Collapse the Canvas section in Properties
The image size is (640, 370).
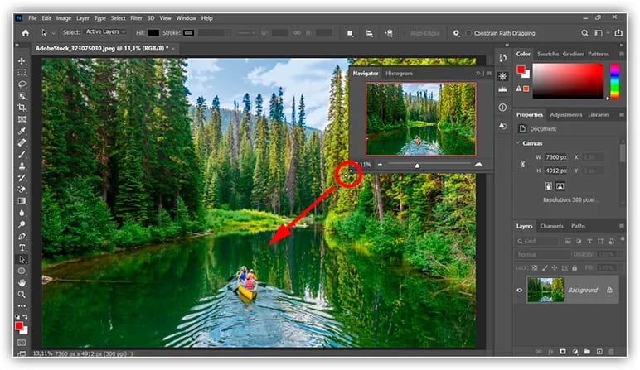pyautogui.click(x=517, y=143)
